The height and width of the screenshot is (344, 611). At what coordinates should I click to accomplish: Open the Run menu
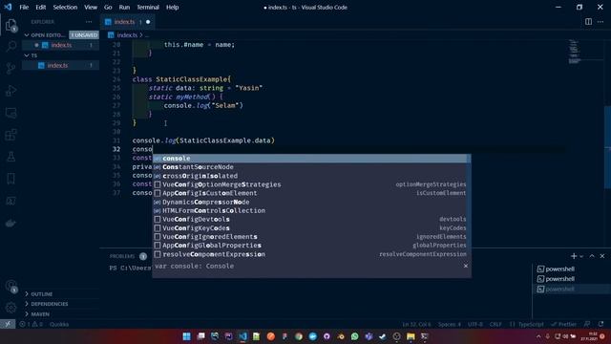[124, 7]
